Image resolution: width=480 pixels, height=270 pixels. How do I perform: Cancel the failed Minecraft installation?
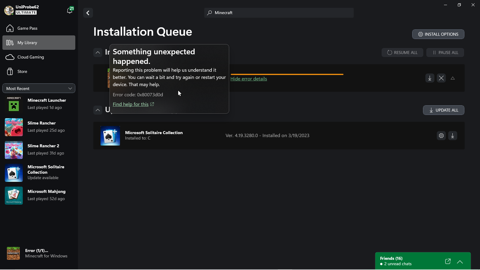(441, 78)
